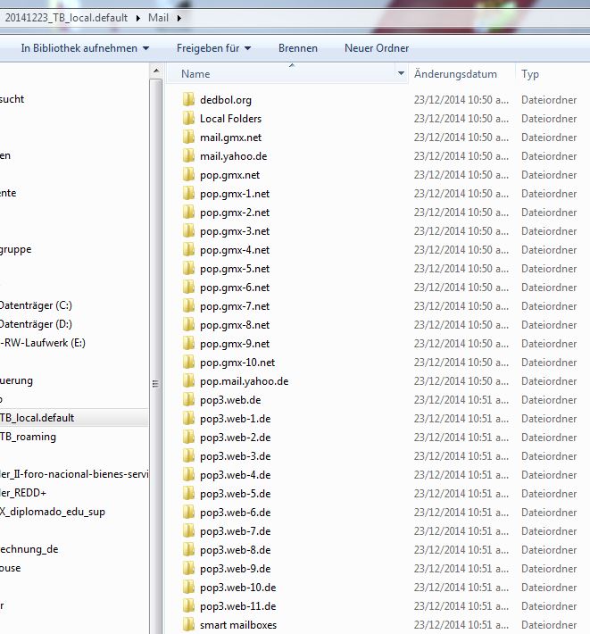Click the pop.gmx-8.net folder icon

(188, 325)
